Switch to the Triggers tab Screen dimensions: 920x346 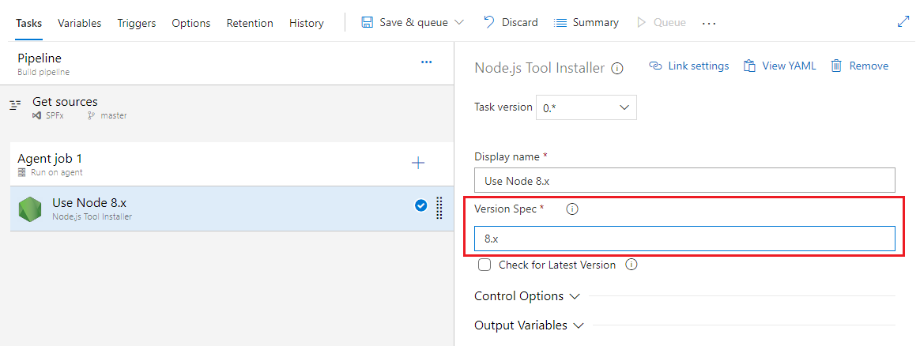(136, 23)
